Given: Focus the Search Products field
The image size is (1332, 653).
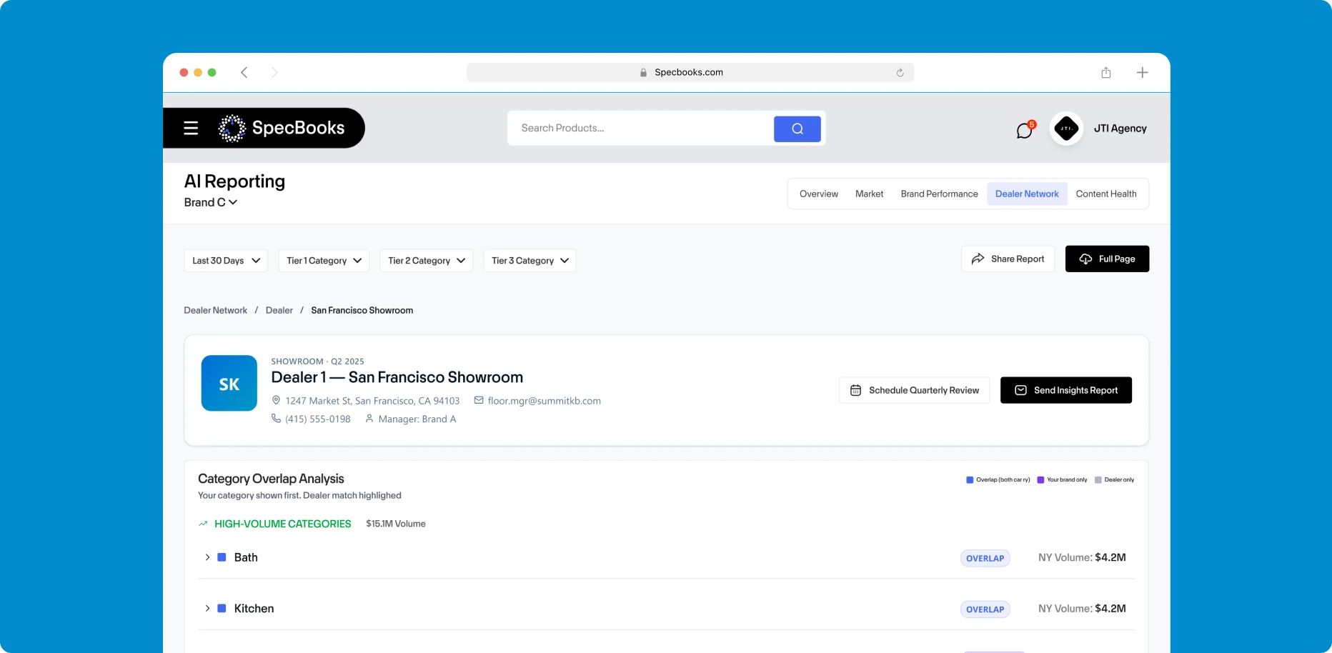Looking at the screenshot, I should point(641,129).
